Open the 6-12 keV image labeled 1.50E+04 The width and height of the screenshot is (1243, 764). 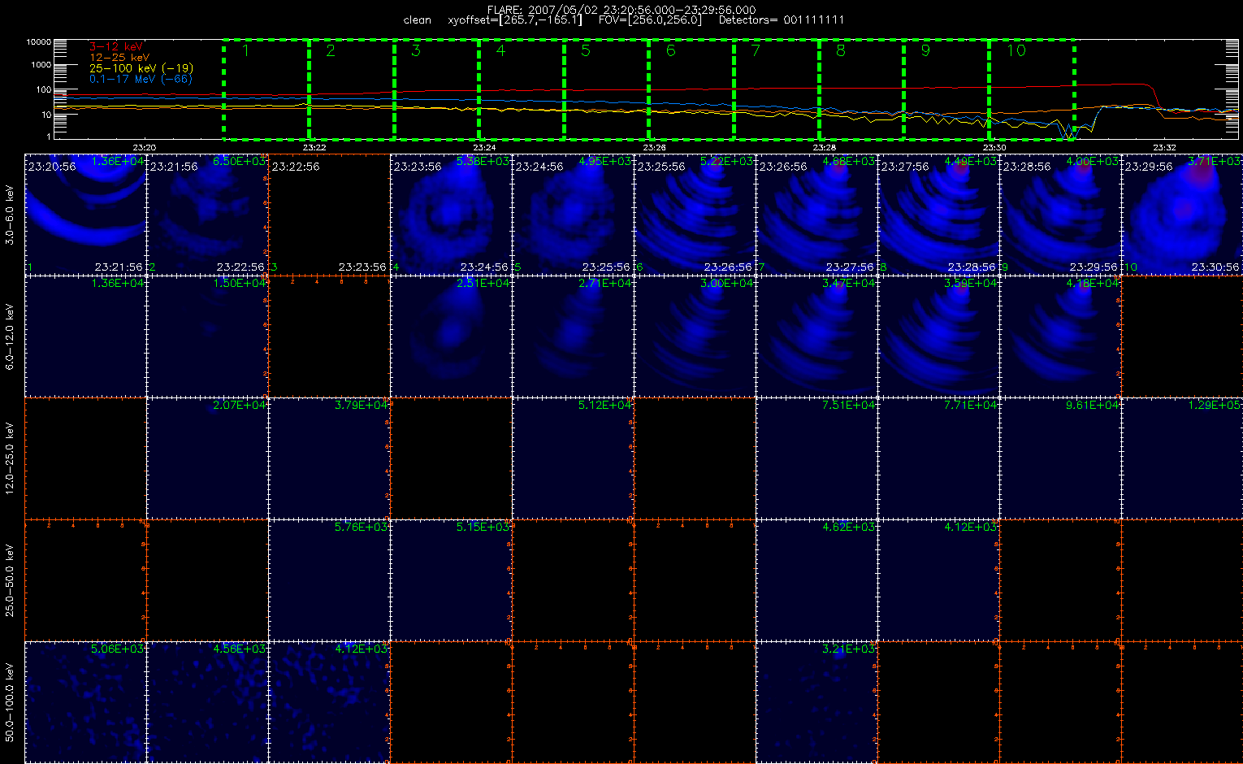click(x=208, y=336)
